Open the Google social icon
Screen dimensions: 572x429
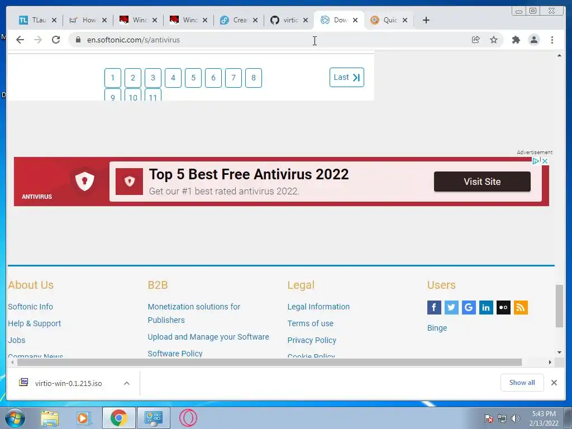(x=469, y=308)
